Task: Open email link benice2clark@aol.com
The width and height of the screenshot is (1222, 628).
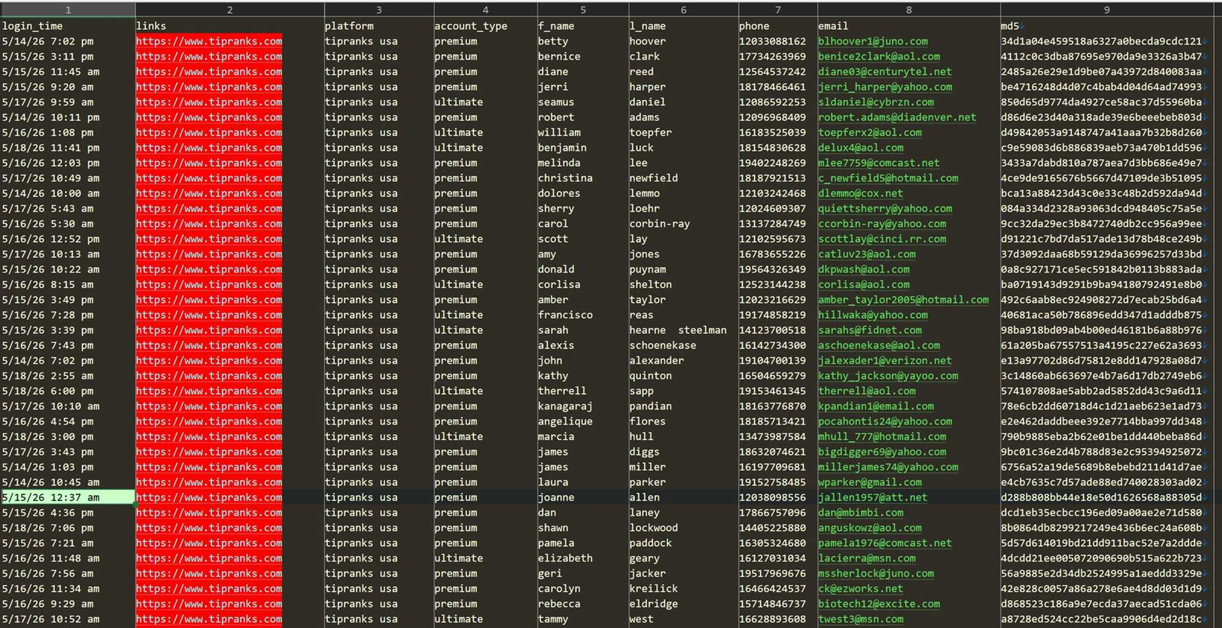Action: point(879,57)
